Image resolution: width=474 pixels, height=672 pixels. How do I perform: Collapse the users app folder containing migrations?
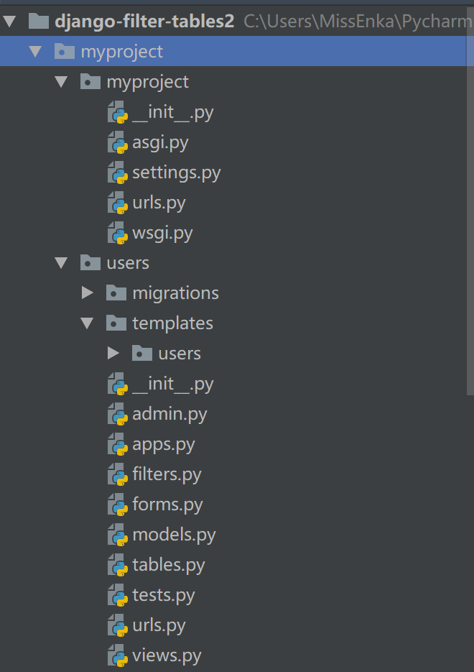coord(61,263)
